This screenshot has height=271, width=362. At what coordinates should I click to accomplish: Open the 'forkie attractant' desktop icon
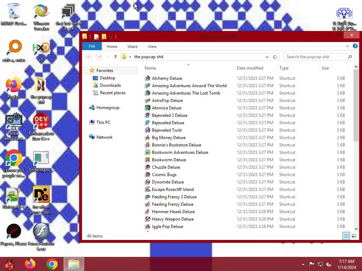click(14, 127)
